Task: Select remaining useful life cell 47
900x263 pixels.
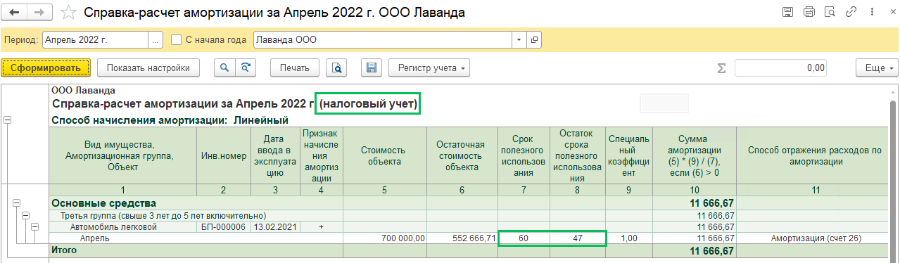Action: coord(578,238)
